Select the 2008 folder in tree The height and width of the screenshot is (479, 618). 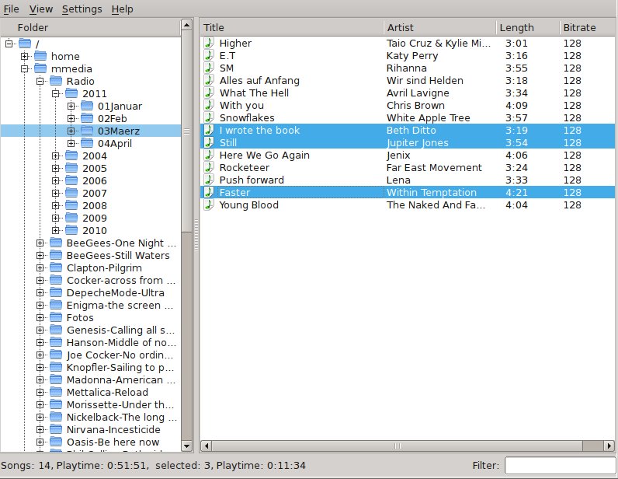(x=95, y=205)
